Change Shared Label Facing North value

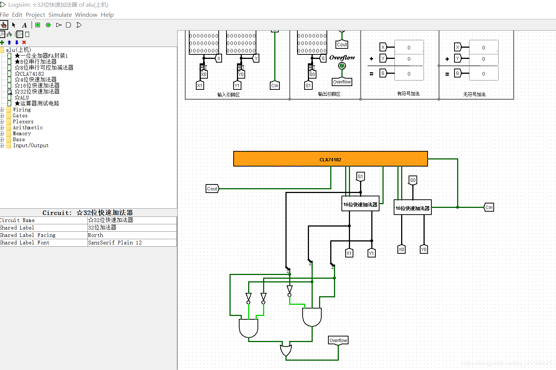(x=132, y=235)
